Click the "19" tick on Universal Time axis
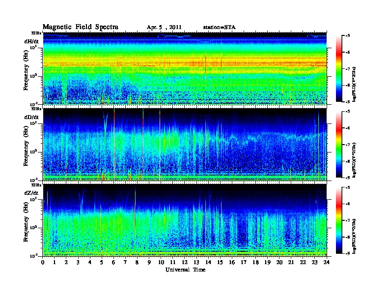Image resolution: width=389 pixels, height=301 pixels. [x=267, y=262]
